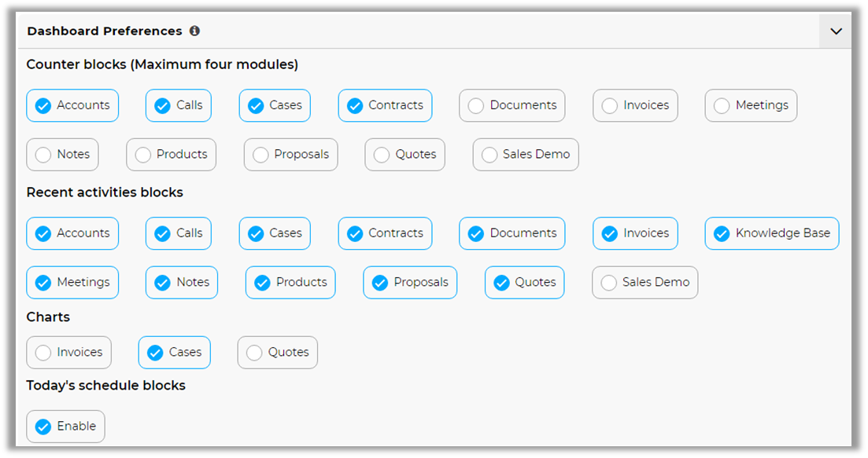868x458 pixels.
Task: Collapse the Dashboard Preferences panel chevron
Action: pyautogui.click(x=836, y=31)
